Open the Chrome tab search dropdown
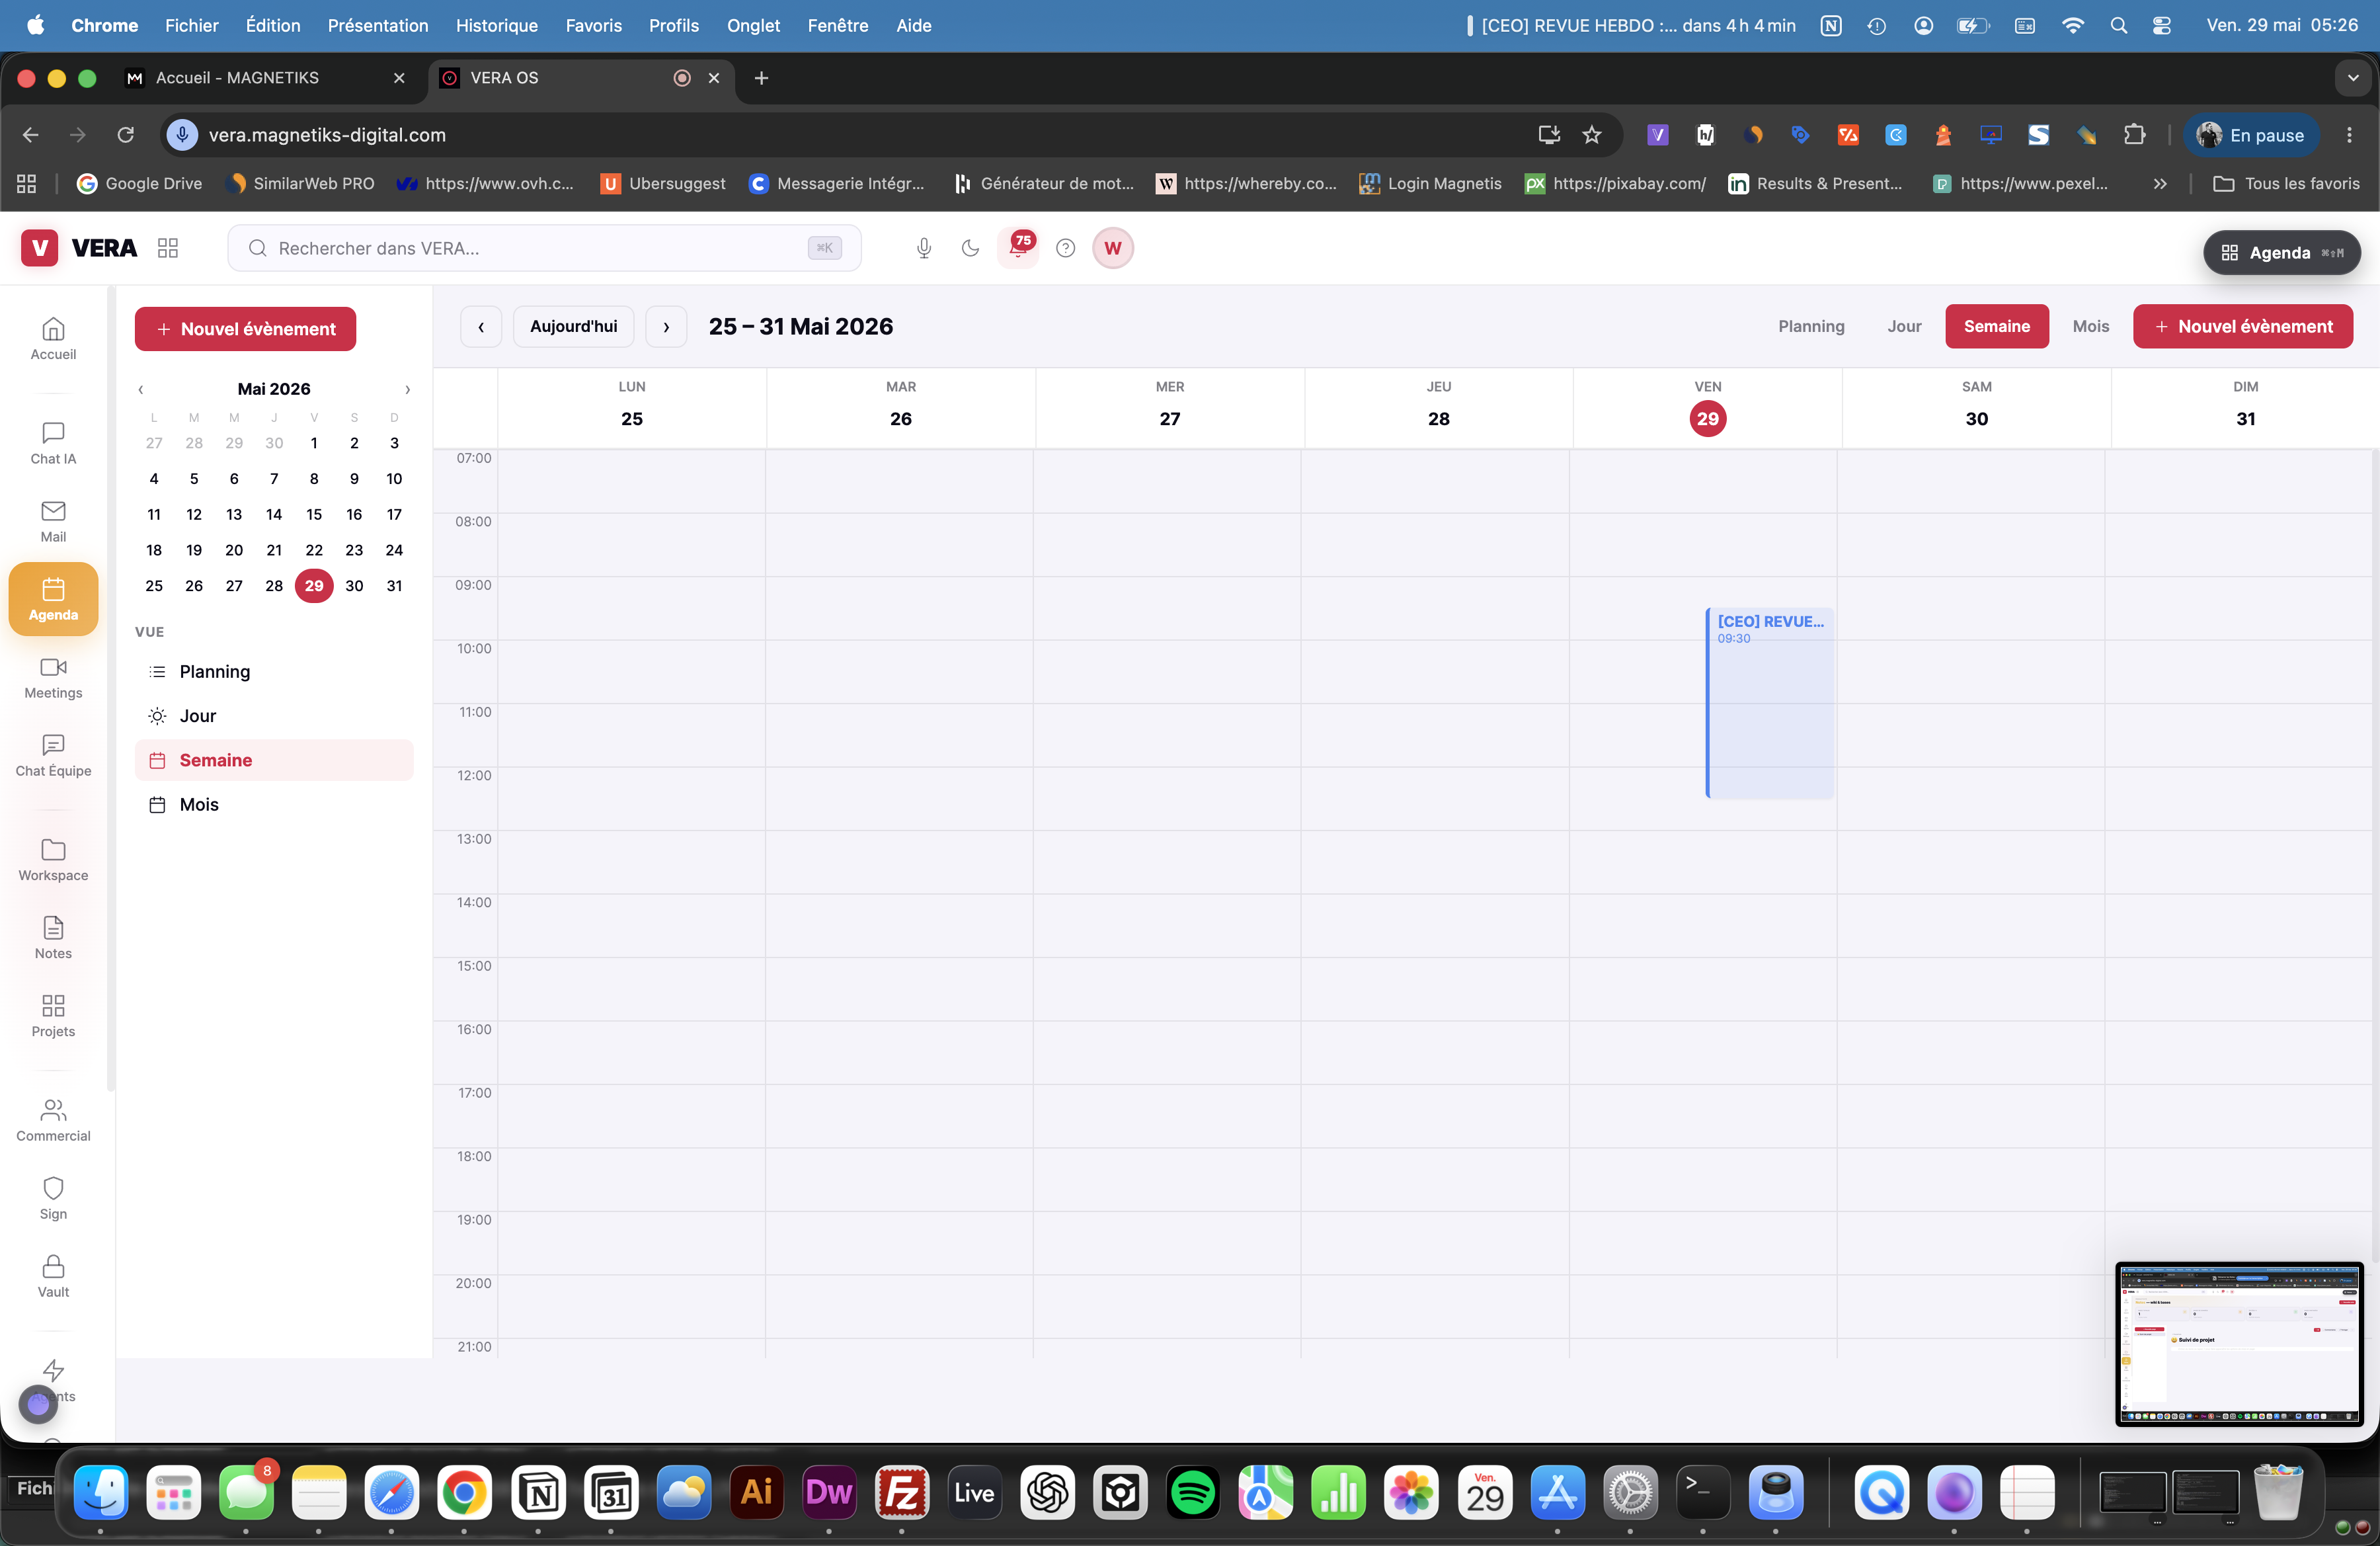 click(x=2353, y=78)
